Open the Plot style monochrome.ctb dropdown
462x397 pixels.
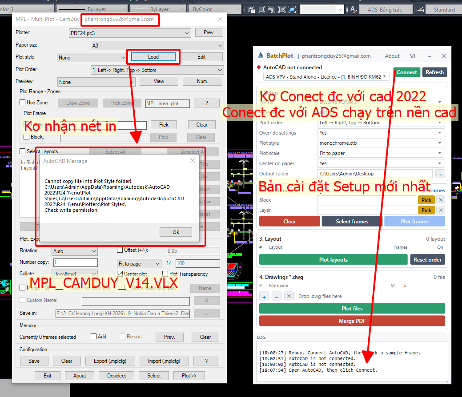[381, 143]
